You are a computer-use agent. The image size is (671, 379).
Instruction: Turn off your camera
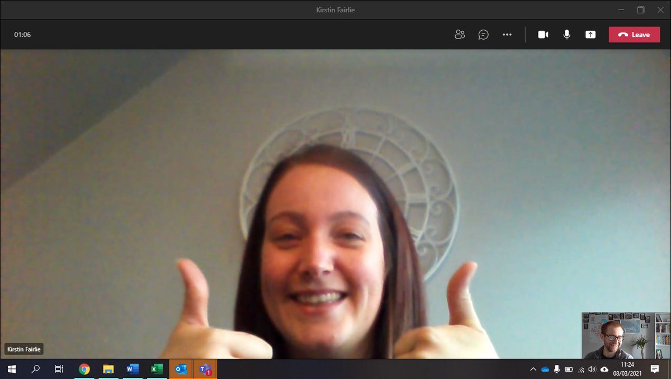point(543,34)
